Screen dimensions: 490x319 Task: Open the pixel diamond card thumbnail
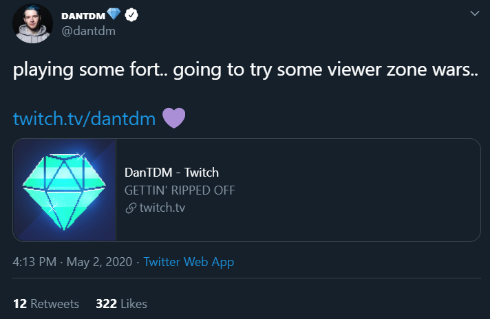64,190
